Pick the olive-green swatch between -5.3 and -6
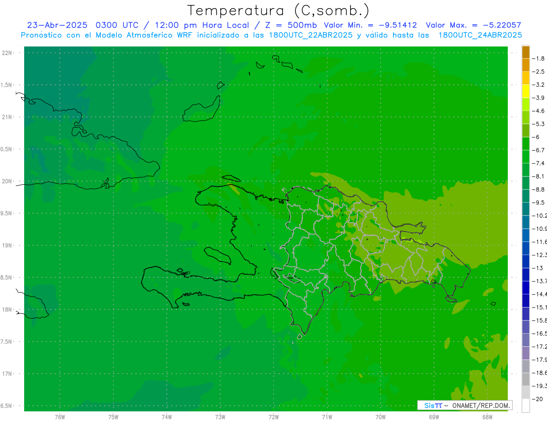547x423 pixels. click(x=526, y=131)
